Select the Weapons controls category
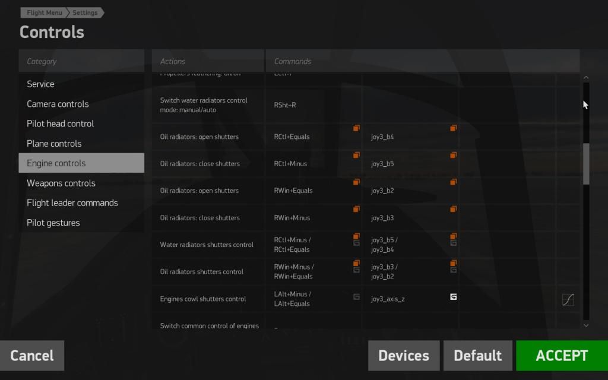The width and height of the screenshot is (608, 380). tap(61, 183)
